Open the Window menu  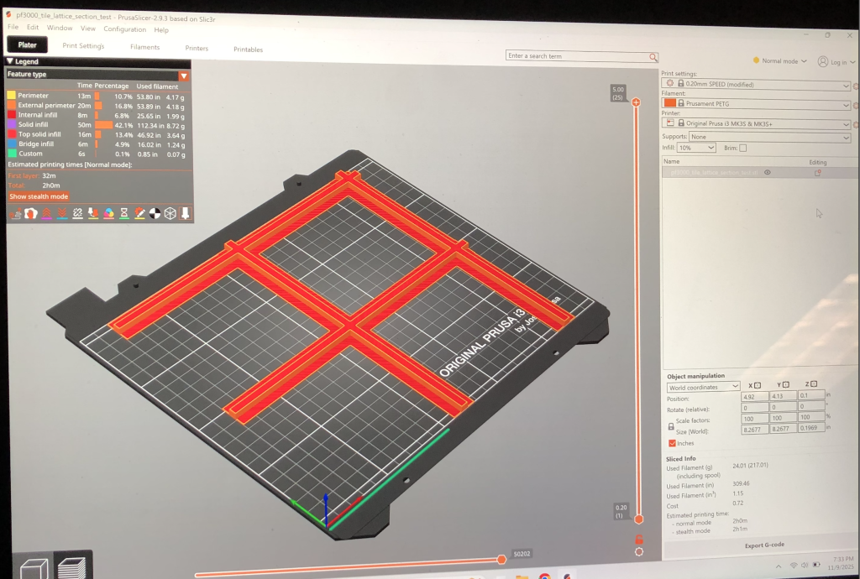tap(60, 28)
